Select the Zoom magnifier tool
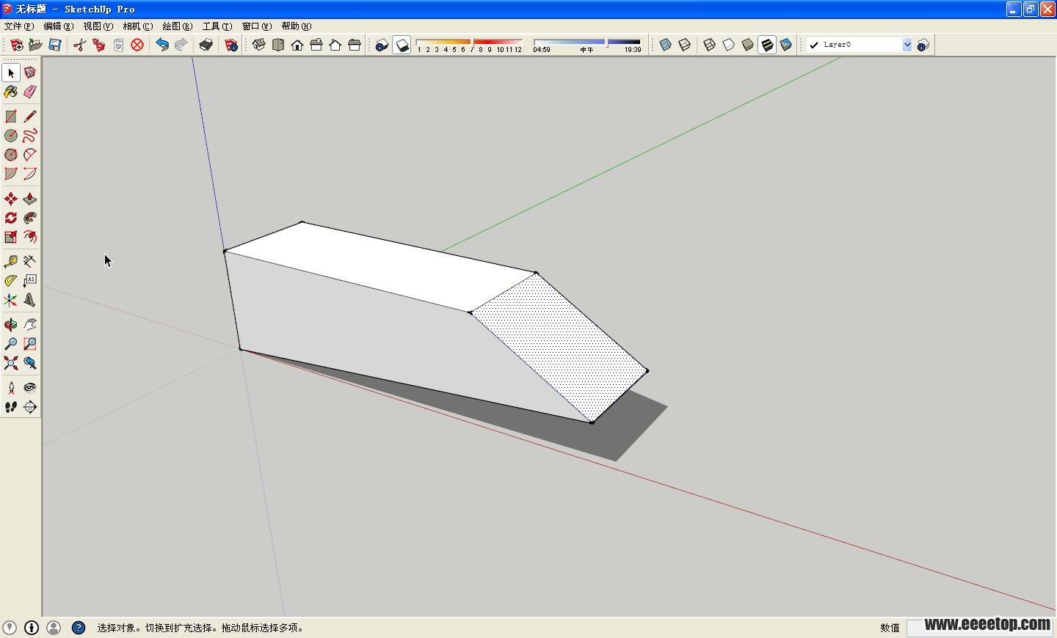Image resolution: width=1057 pixels, height=638 pixels. click(x=11, y=344)
